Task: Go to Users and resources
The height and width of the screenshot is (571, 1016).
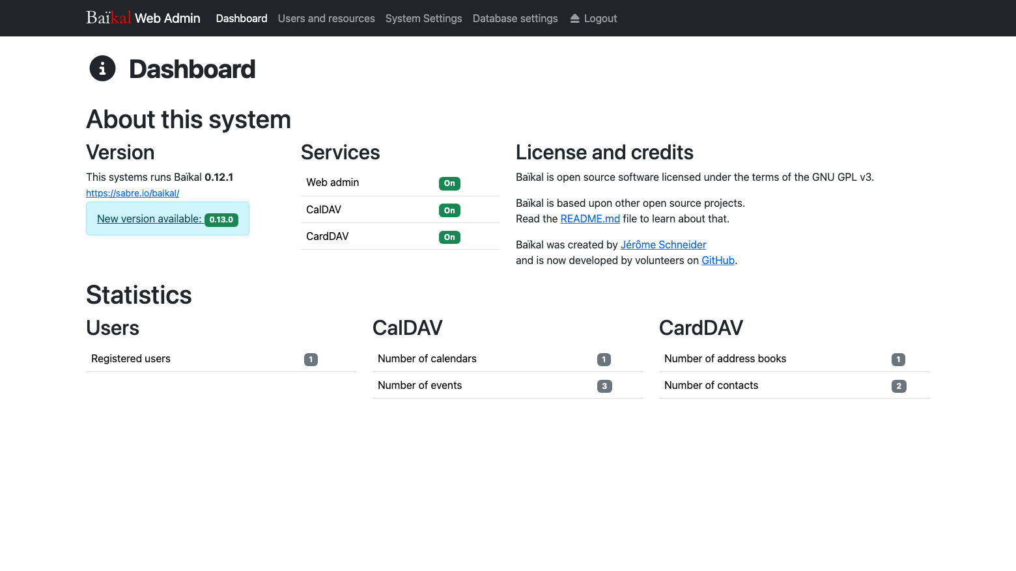Action: tap(326, 18)
